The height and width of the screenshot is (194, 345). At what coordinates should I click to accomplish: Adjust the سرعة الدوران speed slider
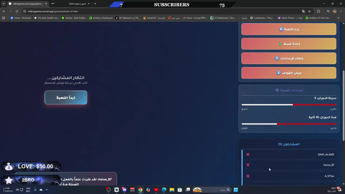[x=289, y=105]
